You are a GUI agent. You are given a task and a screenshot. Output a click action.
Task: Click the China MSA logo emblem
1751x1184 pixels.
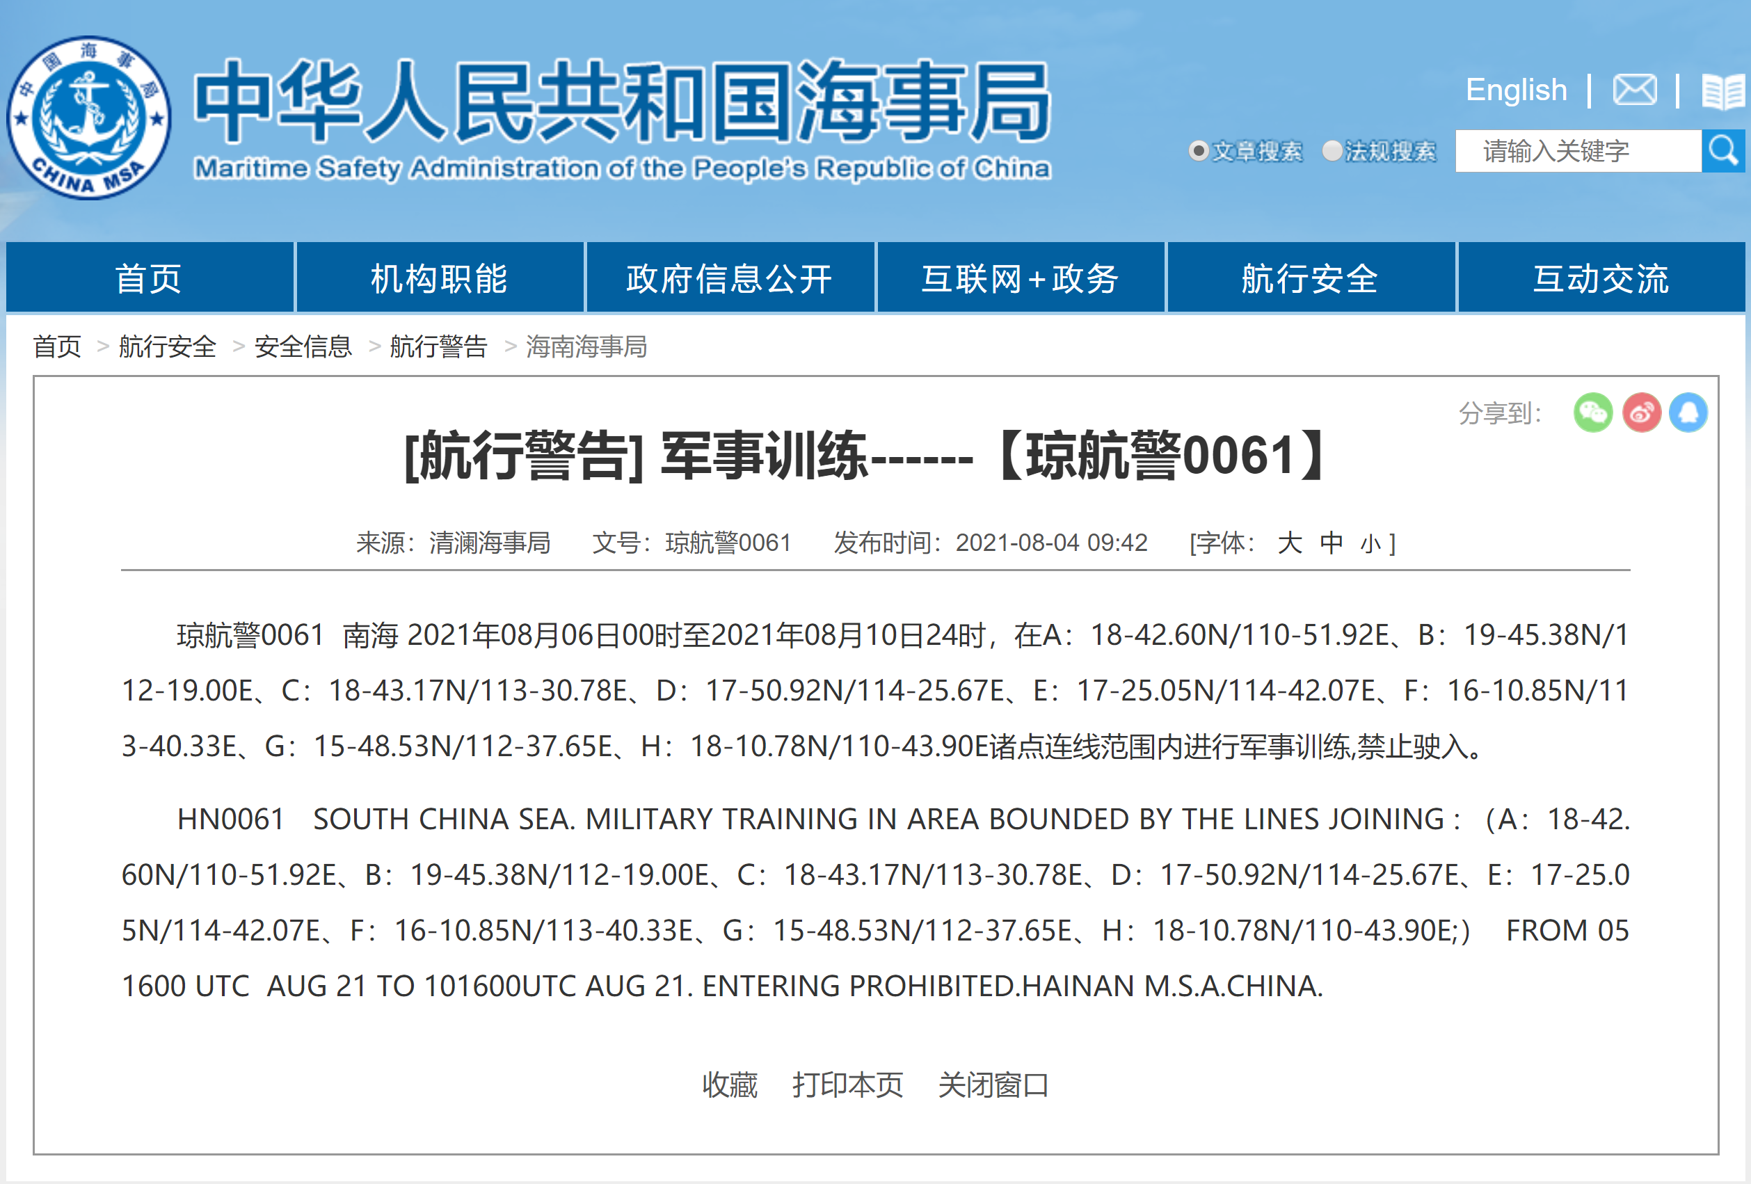pos(89,118)
